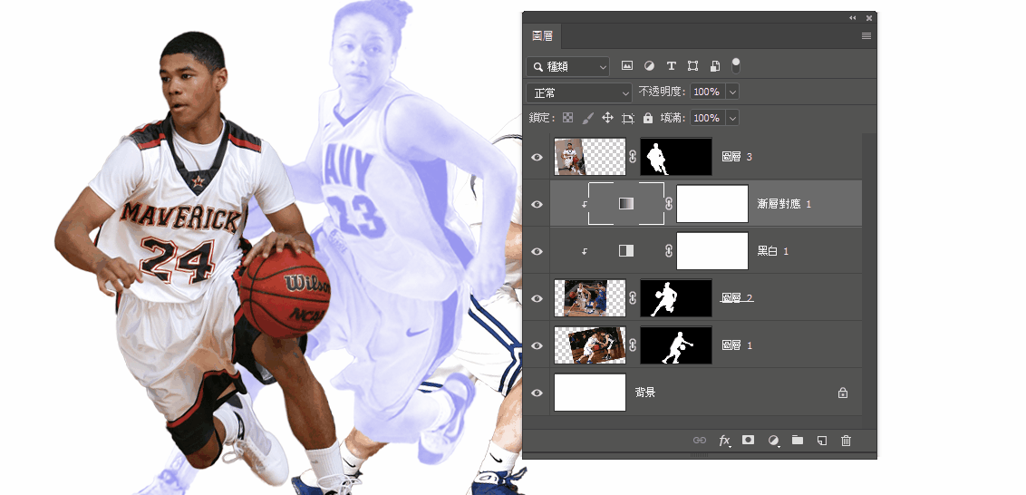Viewport: 1026px width, 495px height.
Task: Open the 種類 filter type dropdown
Action: tap(568, 66)
